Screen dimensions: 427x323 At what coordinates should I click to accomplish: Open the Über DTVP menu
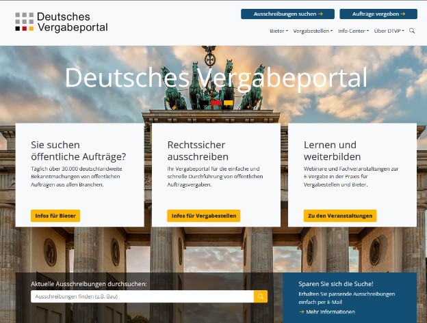[x=389, y=31]
